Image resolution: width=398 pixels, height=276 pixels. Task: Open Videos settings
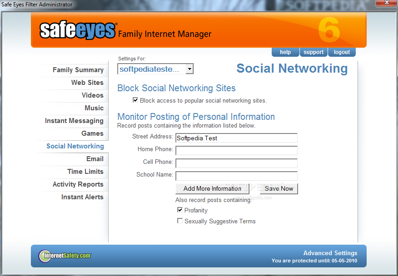coord(92,95)
